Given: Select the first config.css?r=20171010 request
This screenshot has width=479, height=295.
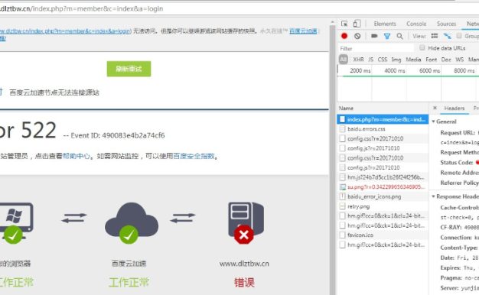Looking at the screenshot, I should coord(383,138).
